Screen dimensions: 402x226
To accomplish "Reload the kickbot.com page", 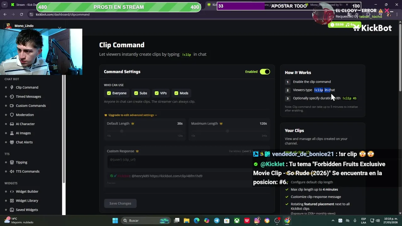I will (x=21, y=14).
